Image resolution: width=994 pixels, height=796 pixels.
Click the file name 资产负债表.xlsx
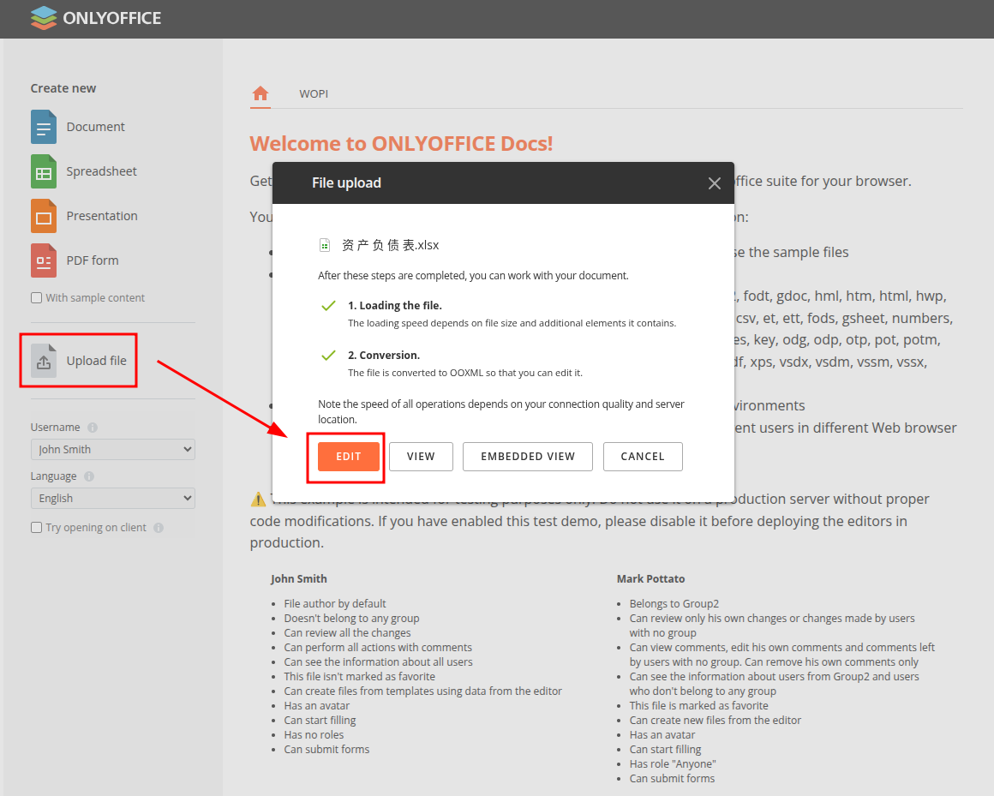391,245
